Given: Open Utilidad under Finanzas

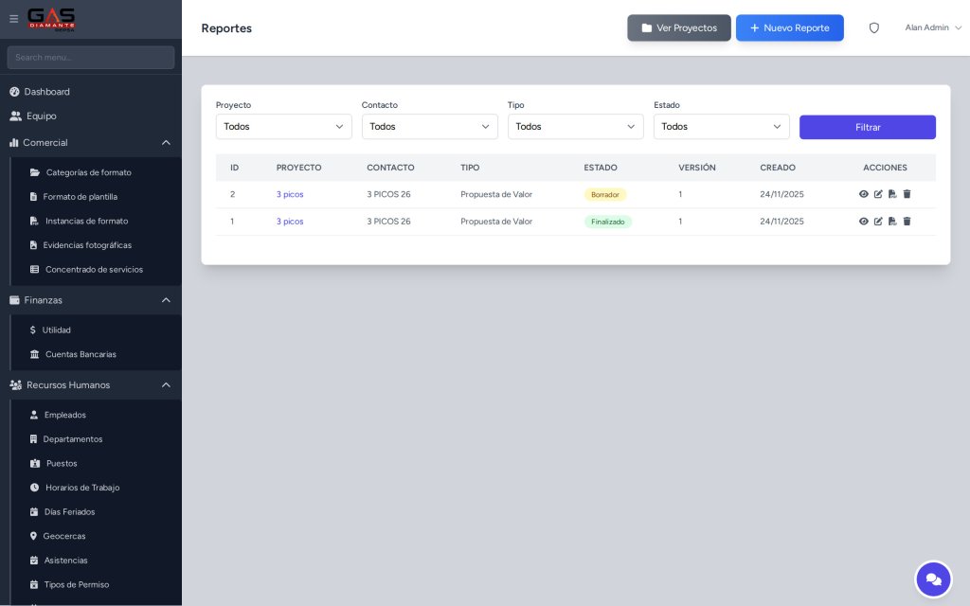Looking at the screenshot, I should click(x=56, y=330).
